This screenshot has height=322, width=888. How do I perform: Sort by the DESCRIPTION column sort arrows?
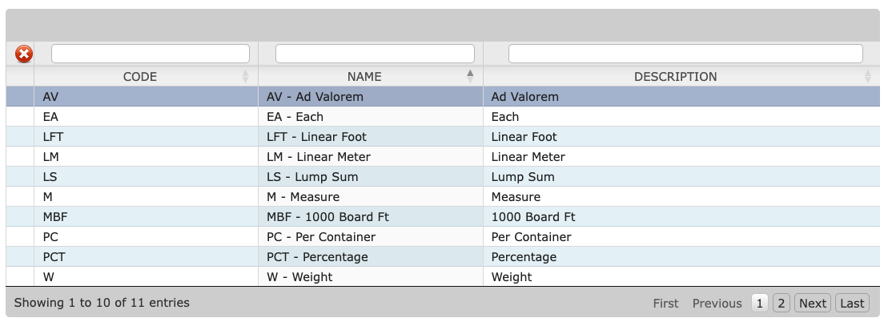(x=867, y=77)
